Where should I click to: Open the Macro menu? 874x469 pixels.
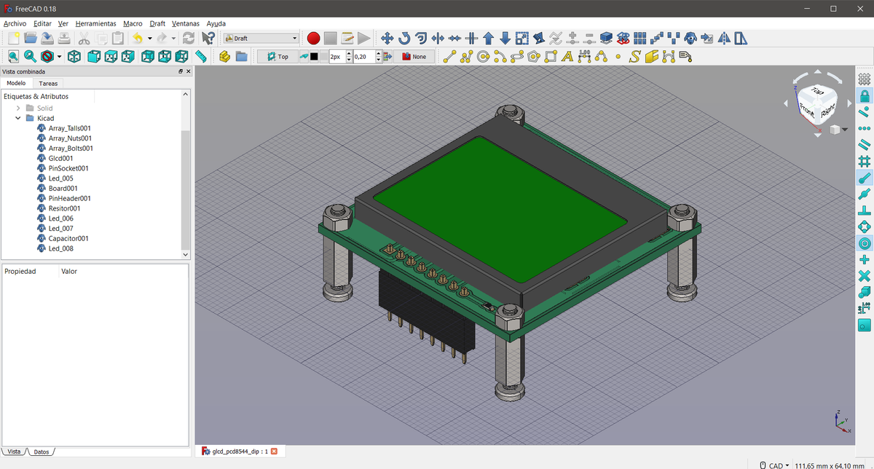point(133,23)
